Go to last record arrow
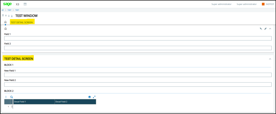Viewport: 276px width, 114px height. pos(12,16)
